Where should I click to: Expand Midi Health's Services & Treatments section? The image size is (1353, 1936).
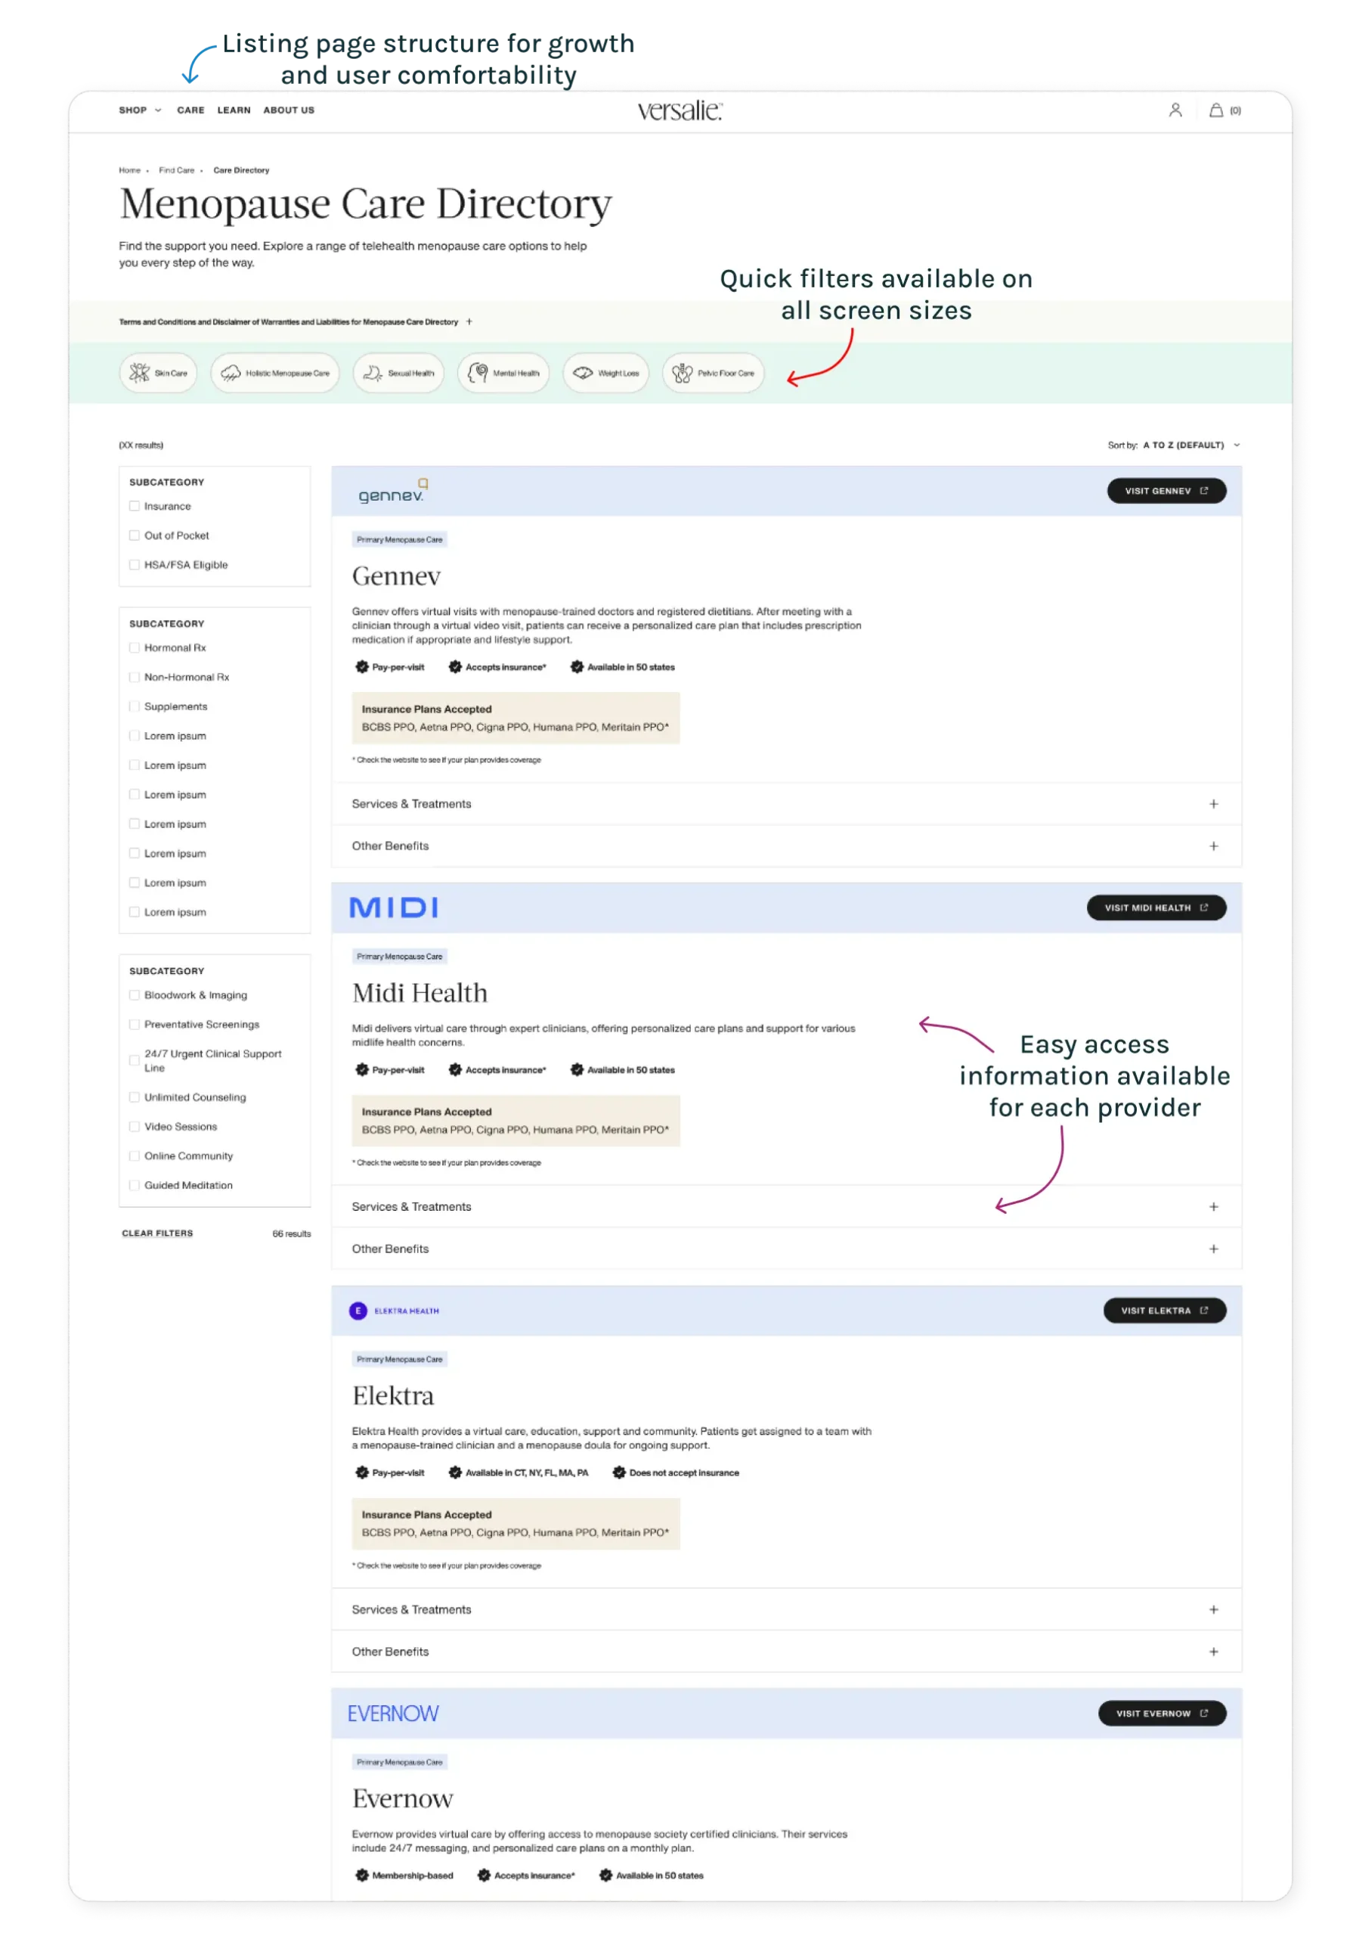(785, 1207)
